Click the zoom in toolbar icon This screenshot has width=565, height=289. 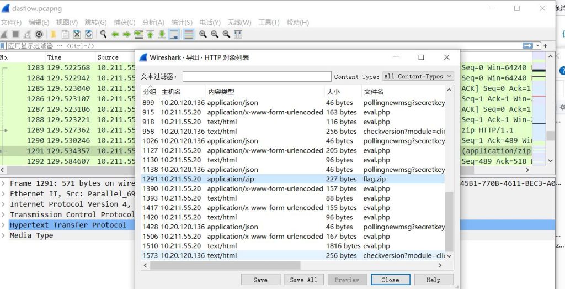pyautogui.click(x=203, y=34)
